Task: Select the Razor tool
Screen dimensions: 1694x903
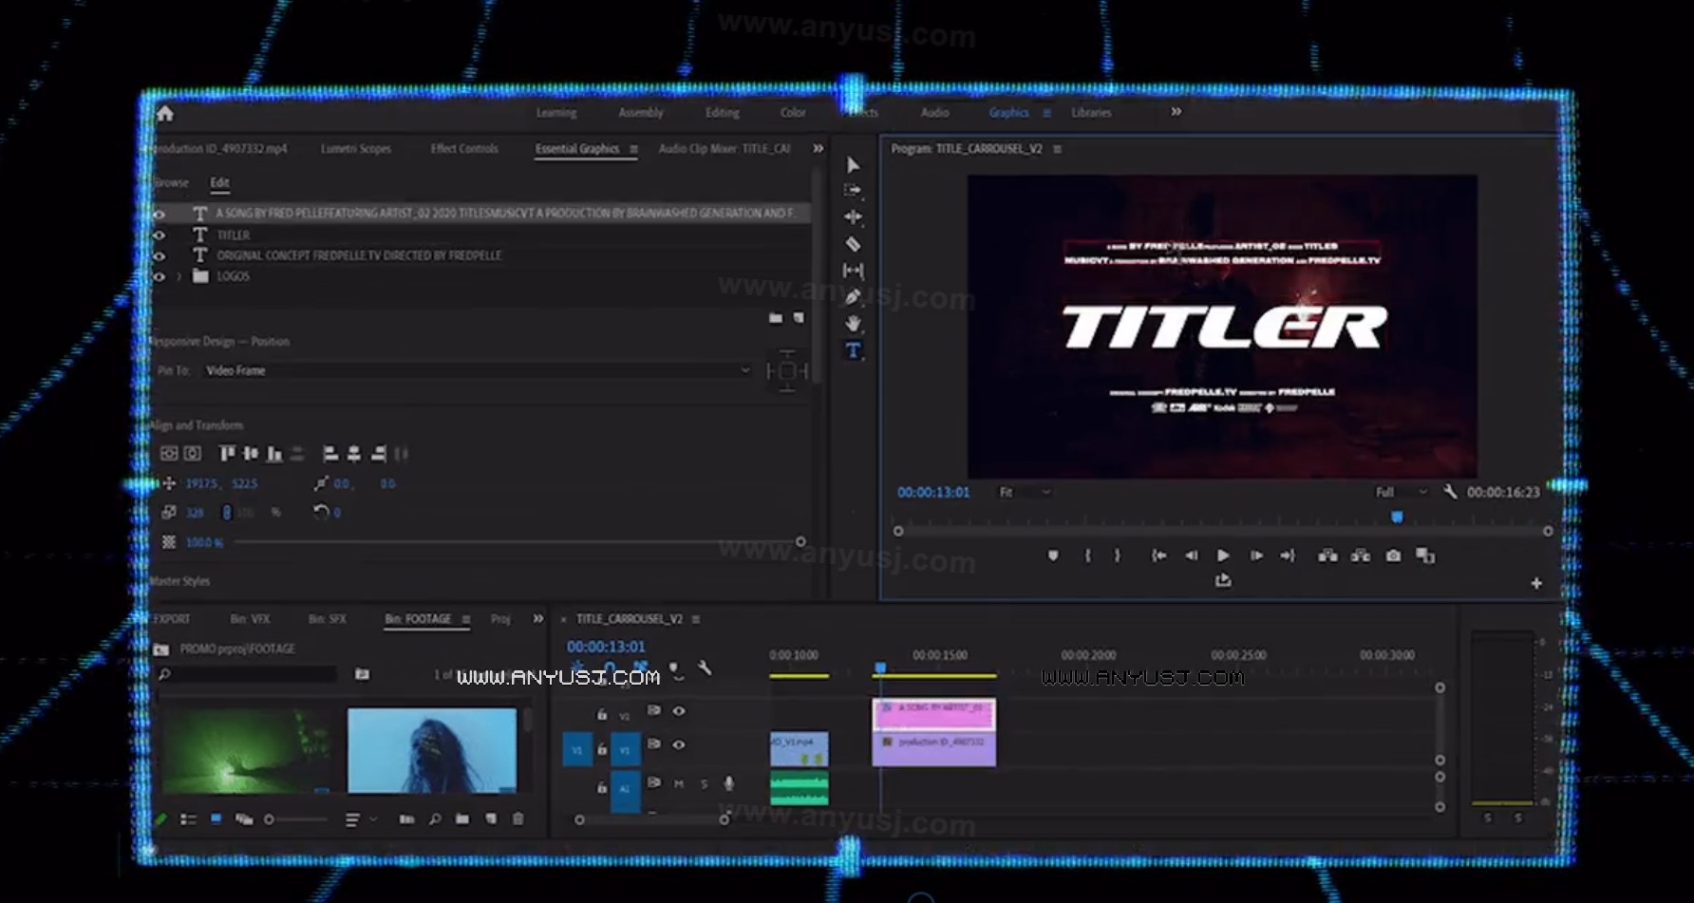Action: tap(853, 244)
